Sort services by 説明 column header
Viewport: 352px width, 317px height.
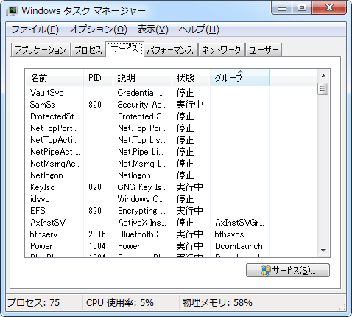point(142,78)
